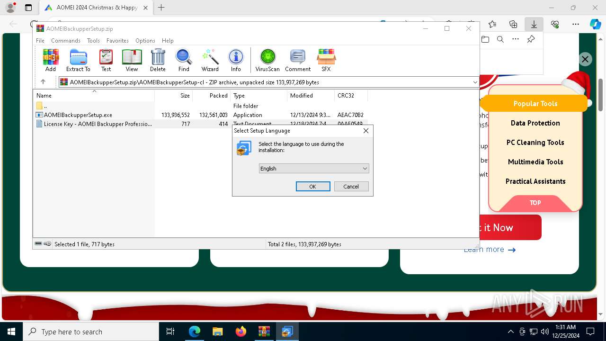
Task: Open the Wizard tool
Action: click(210, 60)
